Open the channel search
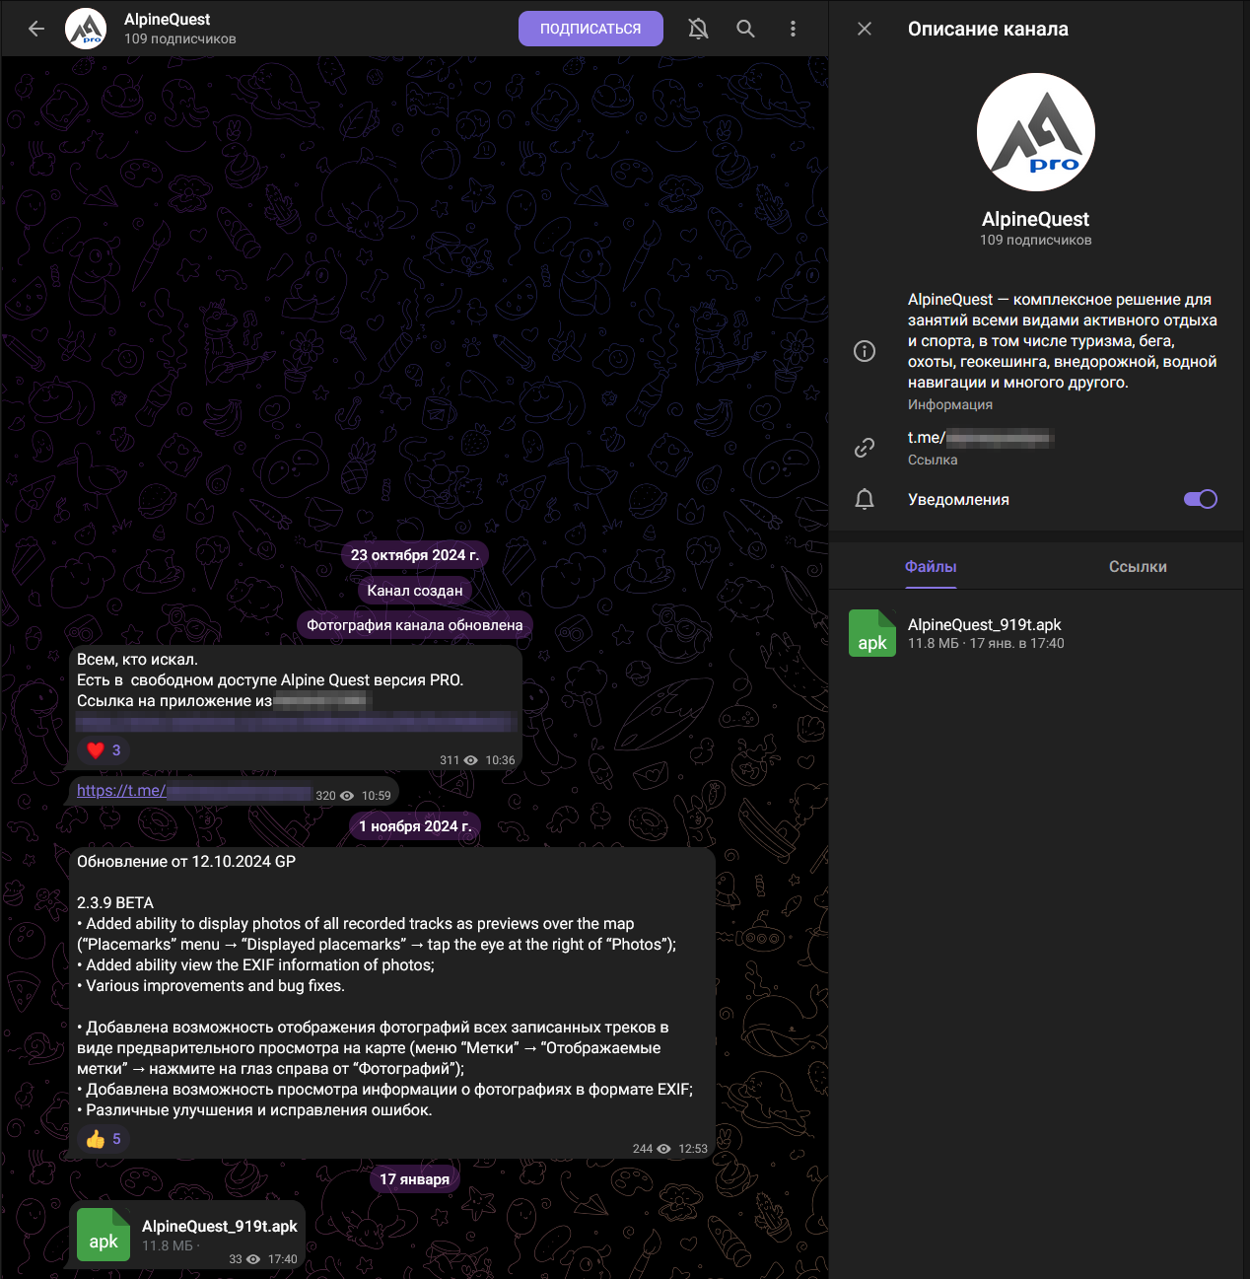 click(745, 29)
